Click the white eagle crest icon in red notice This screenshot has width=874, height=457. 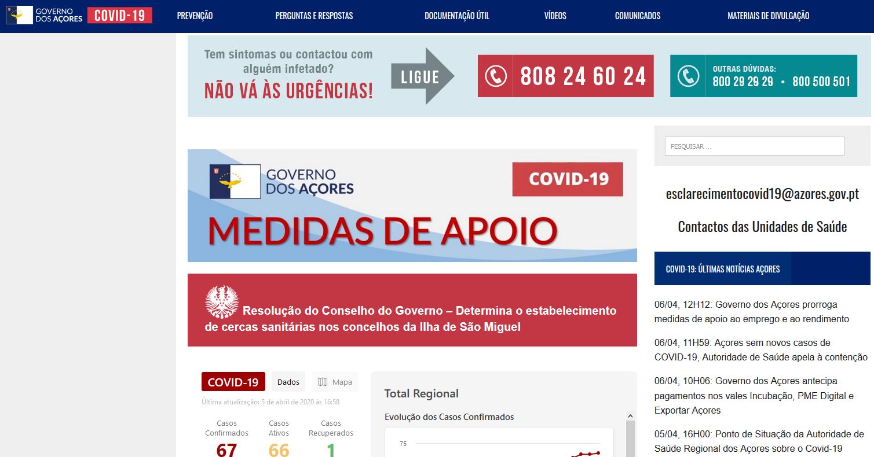221,301
